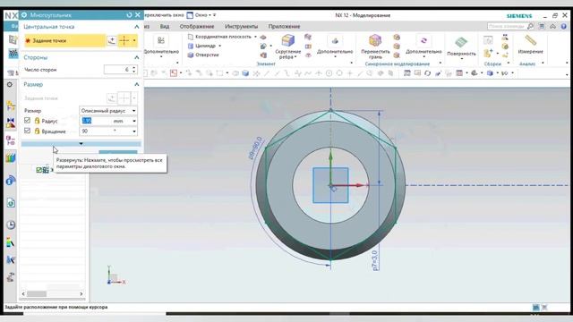Screen dimensions: 573x322
Task: Expand the dialog with the blue arrow bar
Action: point(81,143)
